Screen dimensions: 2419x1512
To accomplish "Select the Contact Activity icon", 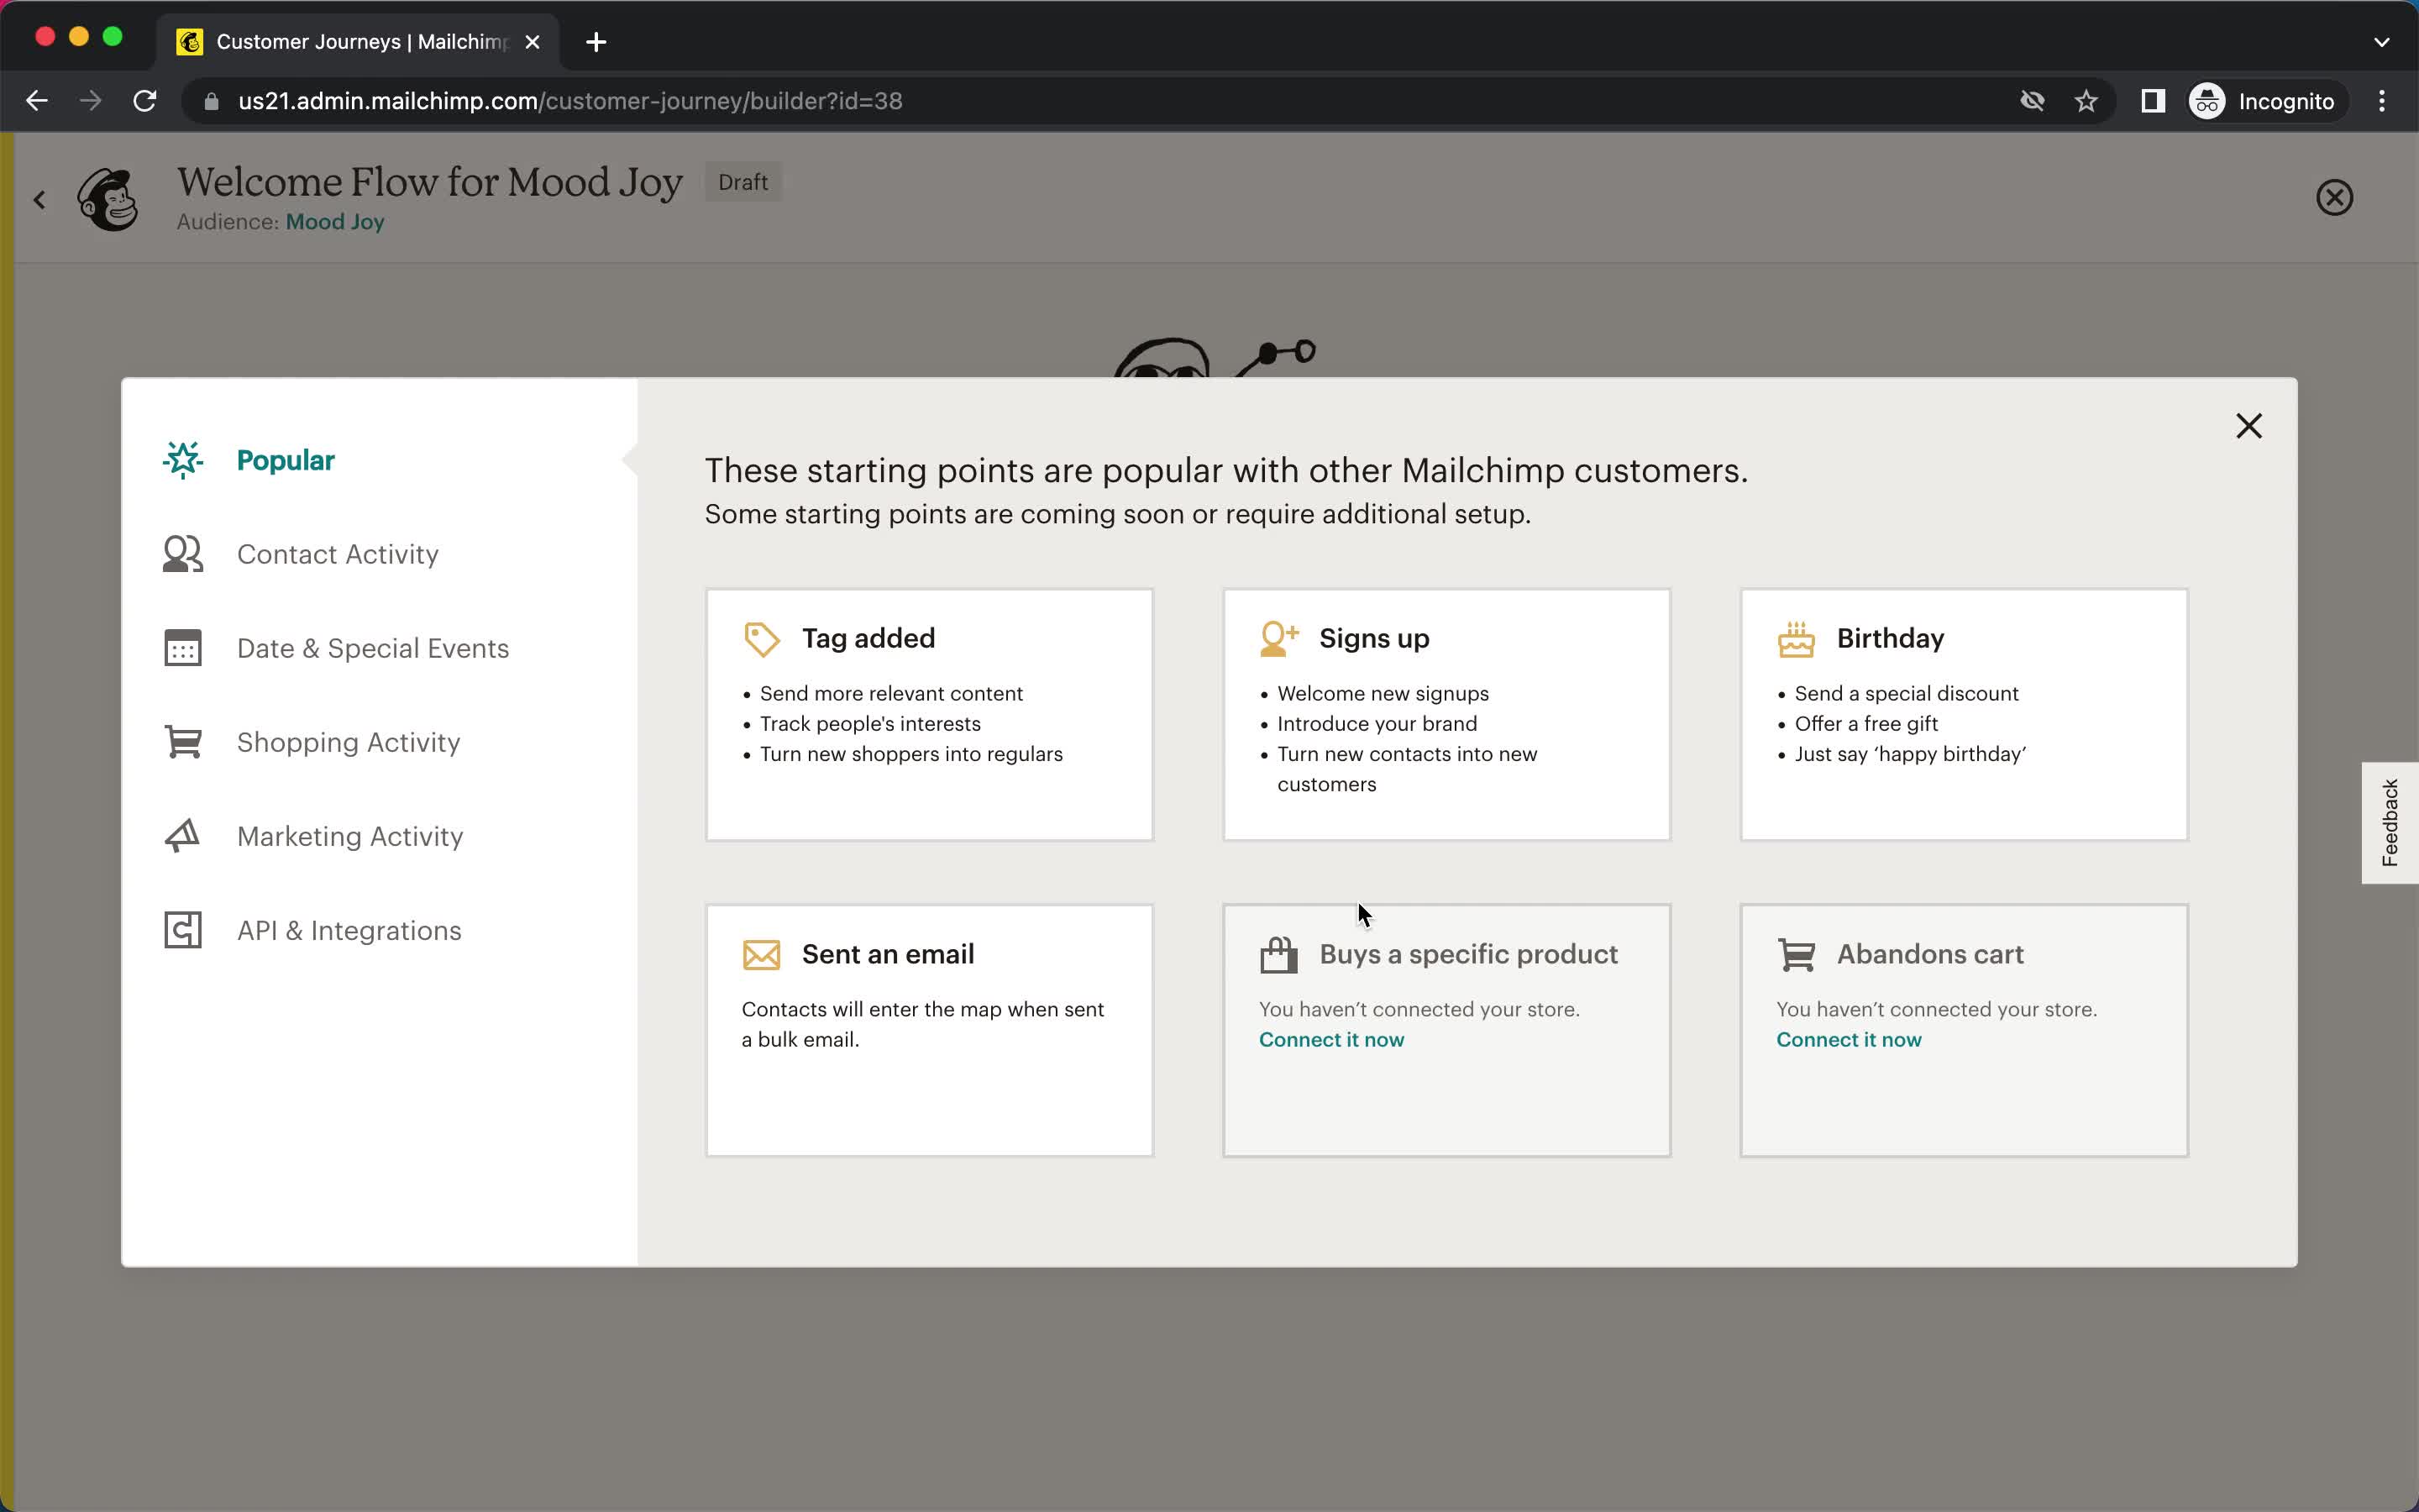I will click(x=183, y=552).
